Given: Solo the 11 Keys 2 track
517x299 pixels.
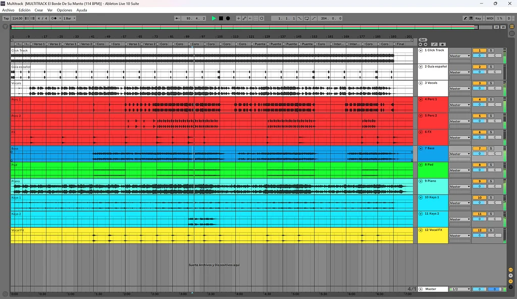Looking at the screenshot, I should [491, 214].
